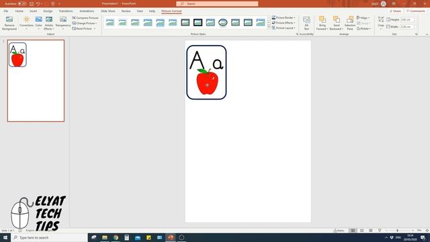Open the Transparency options
This screenshot has height=242, width=430.
click(x=63, y=24)
